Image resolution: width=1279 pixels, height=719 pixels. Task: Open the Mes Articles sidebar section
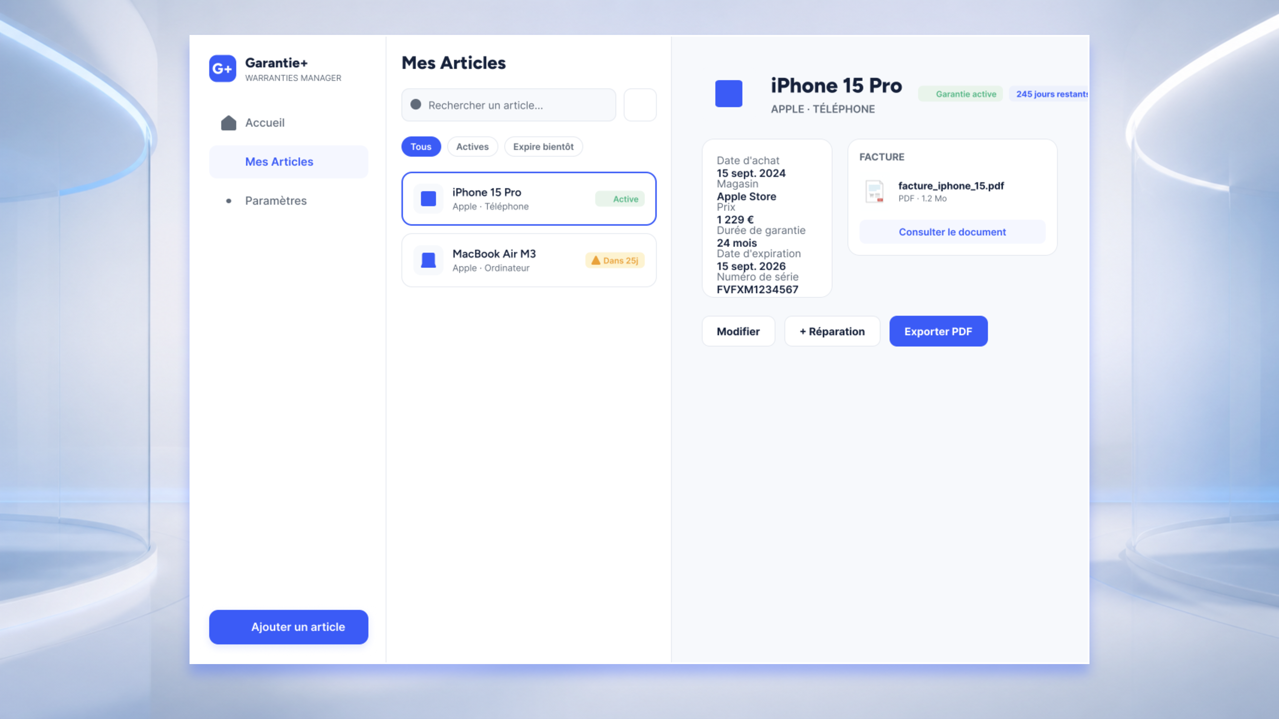[x=288, y=162]
